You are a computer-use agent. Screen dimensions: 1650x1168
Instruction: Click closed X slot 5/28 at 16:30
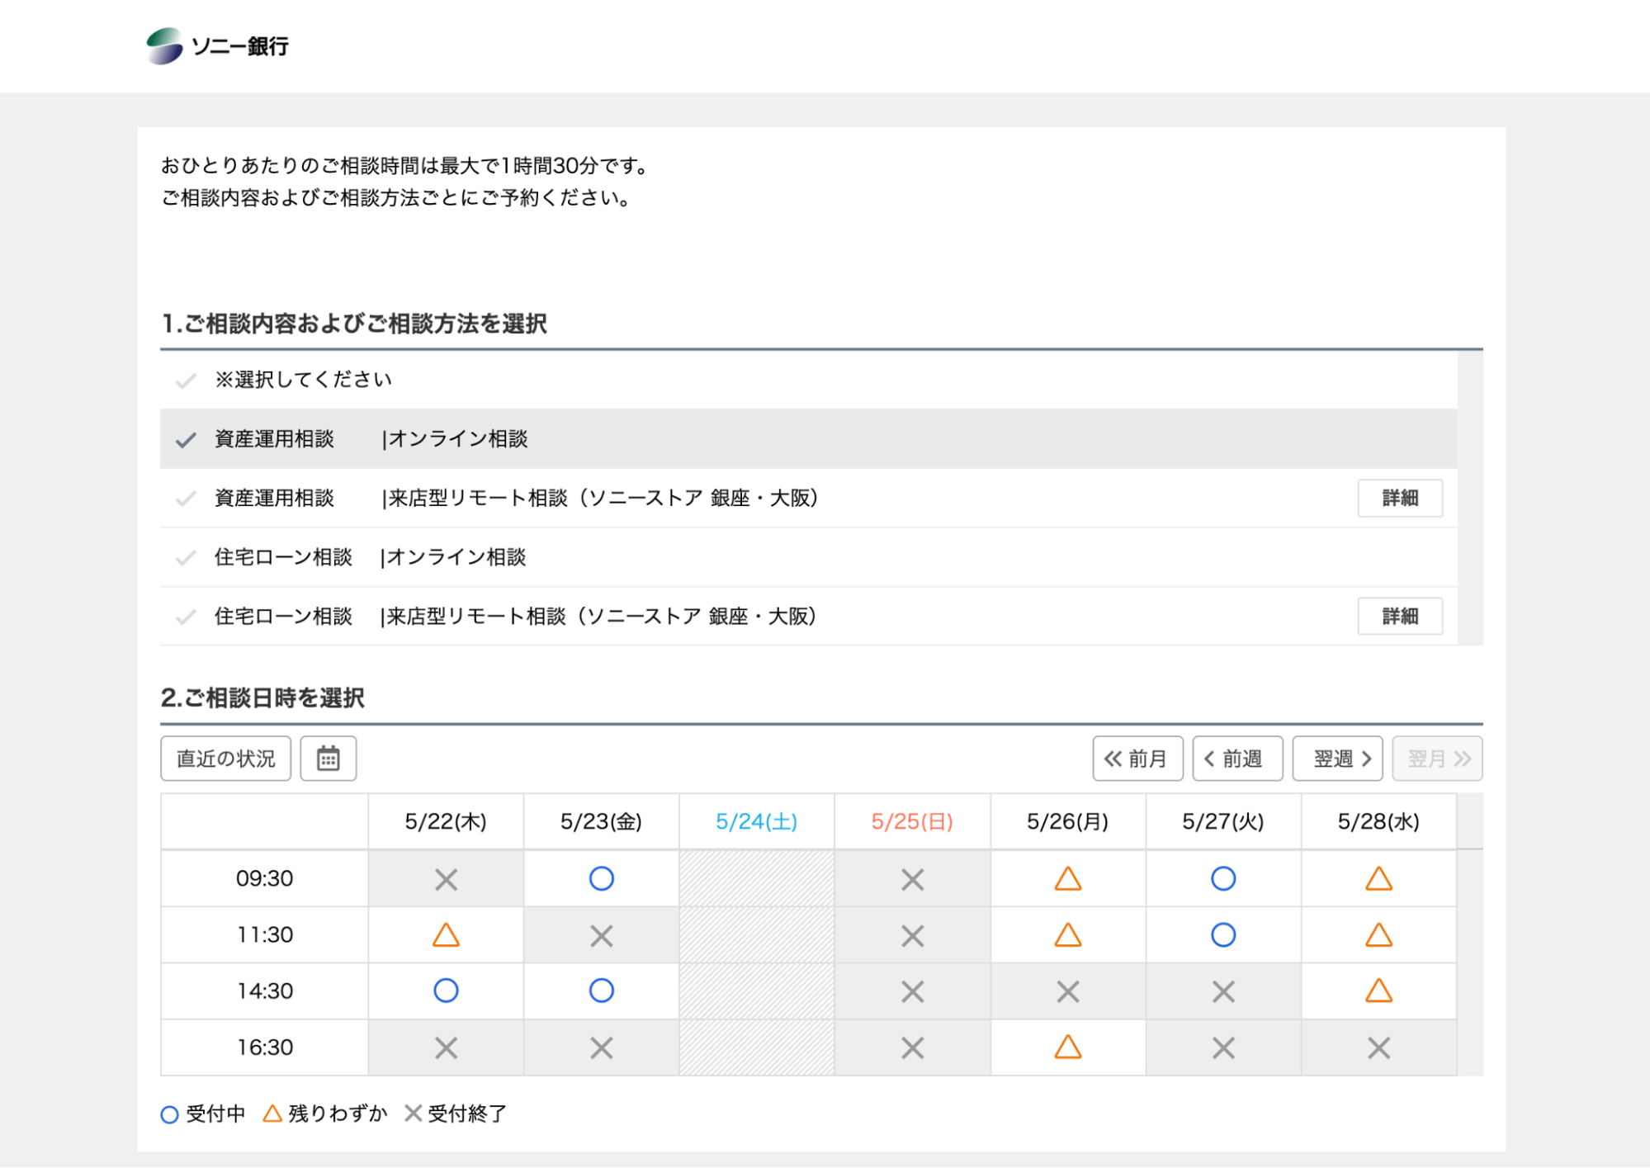tap(1379, 1048)
